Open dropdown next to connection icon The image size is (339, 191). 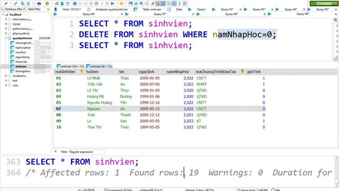tap(11, 4)
